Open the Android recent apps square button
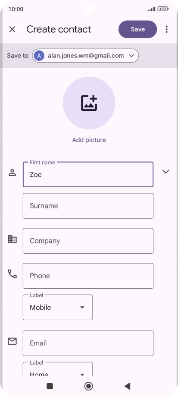 point(50,386)
